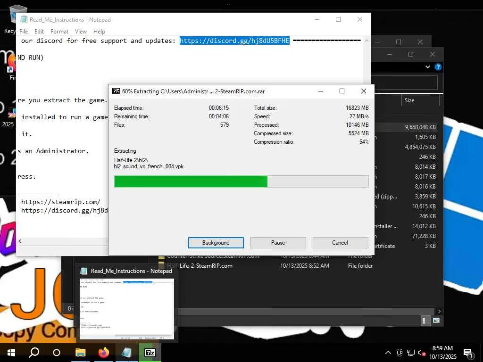Pause the 7-Zip extraction
The height and width of the screenshot is (362, 483).
pyautogui.click(x=278, y=243)
